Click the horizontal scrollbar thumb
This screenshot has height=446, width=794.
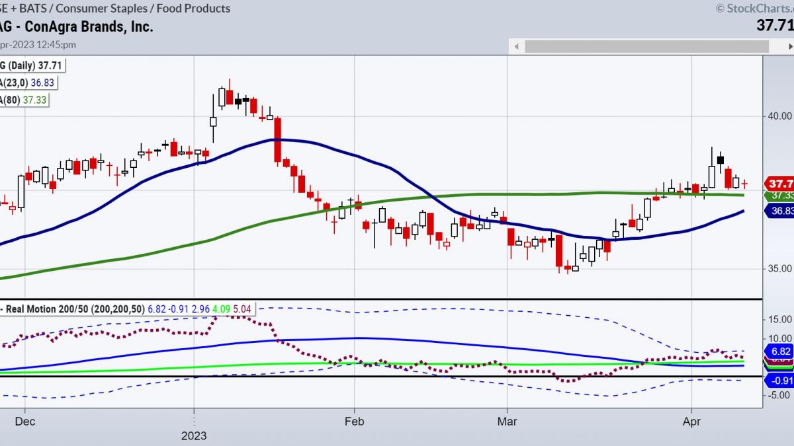pos(647,47)
